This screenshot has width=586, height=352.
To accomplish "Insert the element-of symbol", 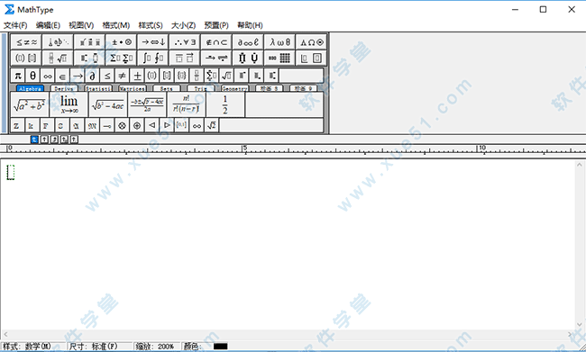I will 62,76.
